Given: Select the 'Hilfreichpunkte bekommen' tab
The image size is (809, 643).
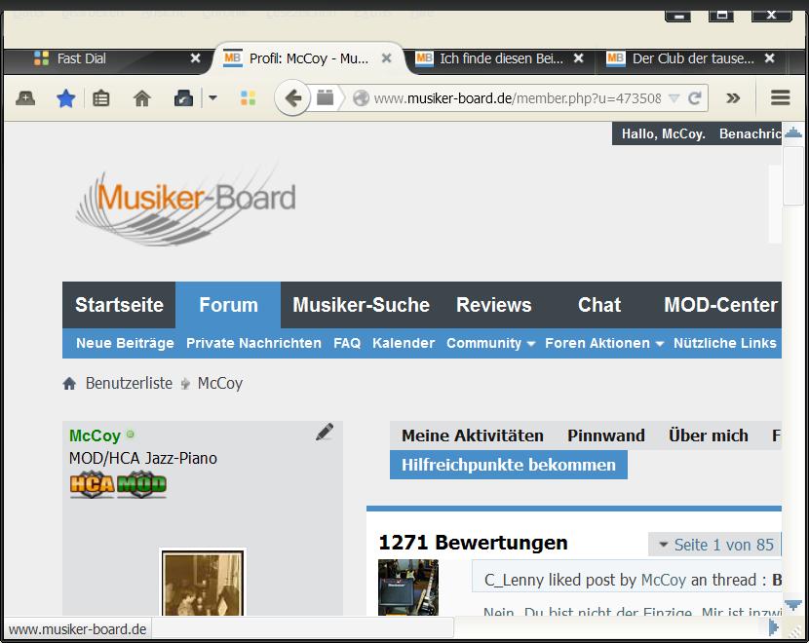Looking at the screenshot, I should 509,465.
